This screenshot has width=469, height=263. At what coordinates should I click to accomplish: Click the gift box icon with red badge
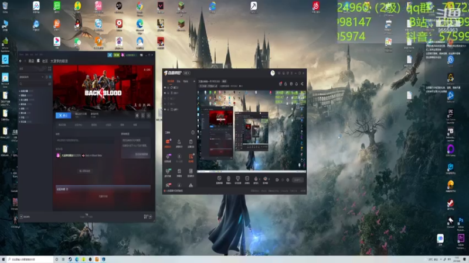[x=280, y=84]
